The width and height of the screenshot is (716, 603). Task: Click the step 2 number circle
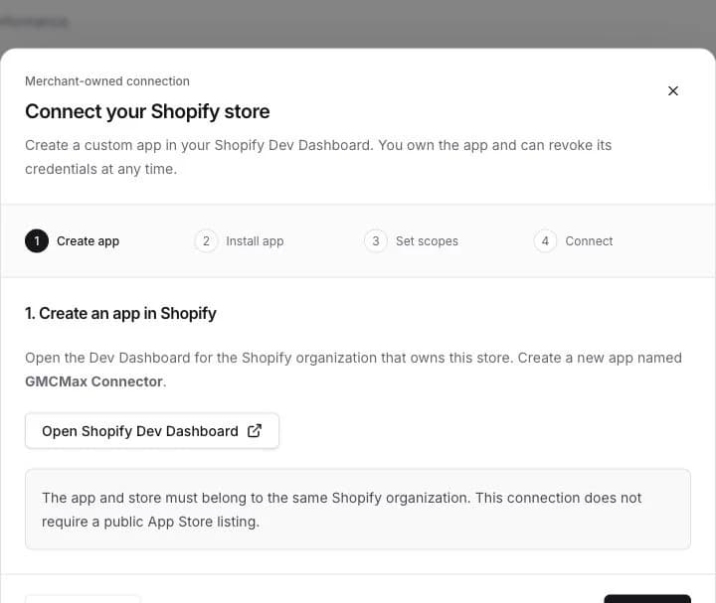pyautogui.click(x=207, y=240)
